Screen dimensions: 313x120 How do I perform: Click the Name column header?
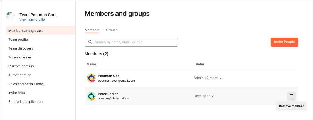(x=92, y=64)
